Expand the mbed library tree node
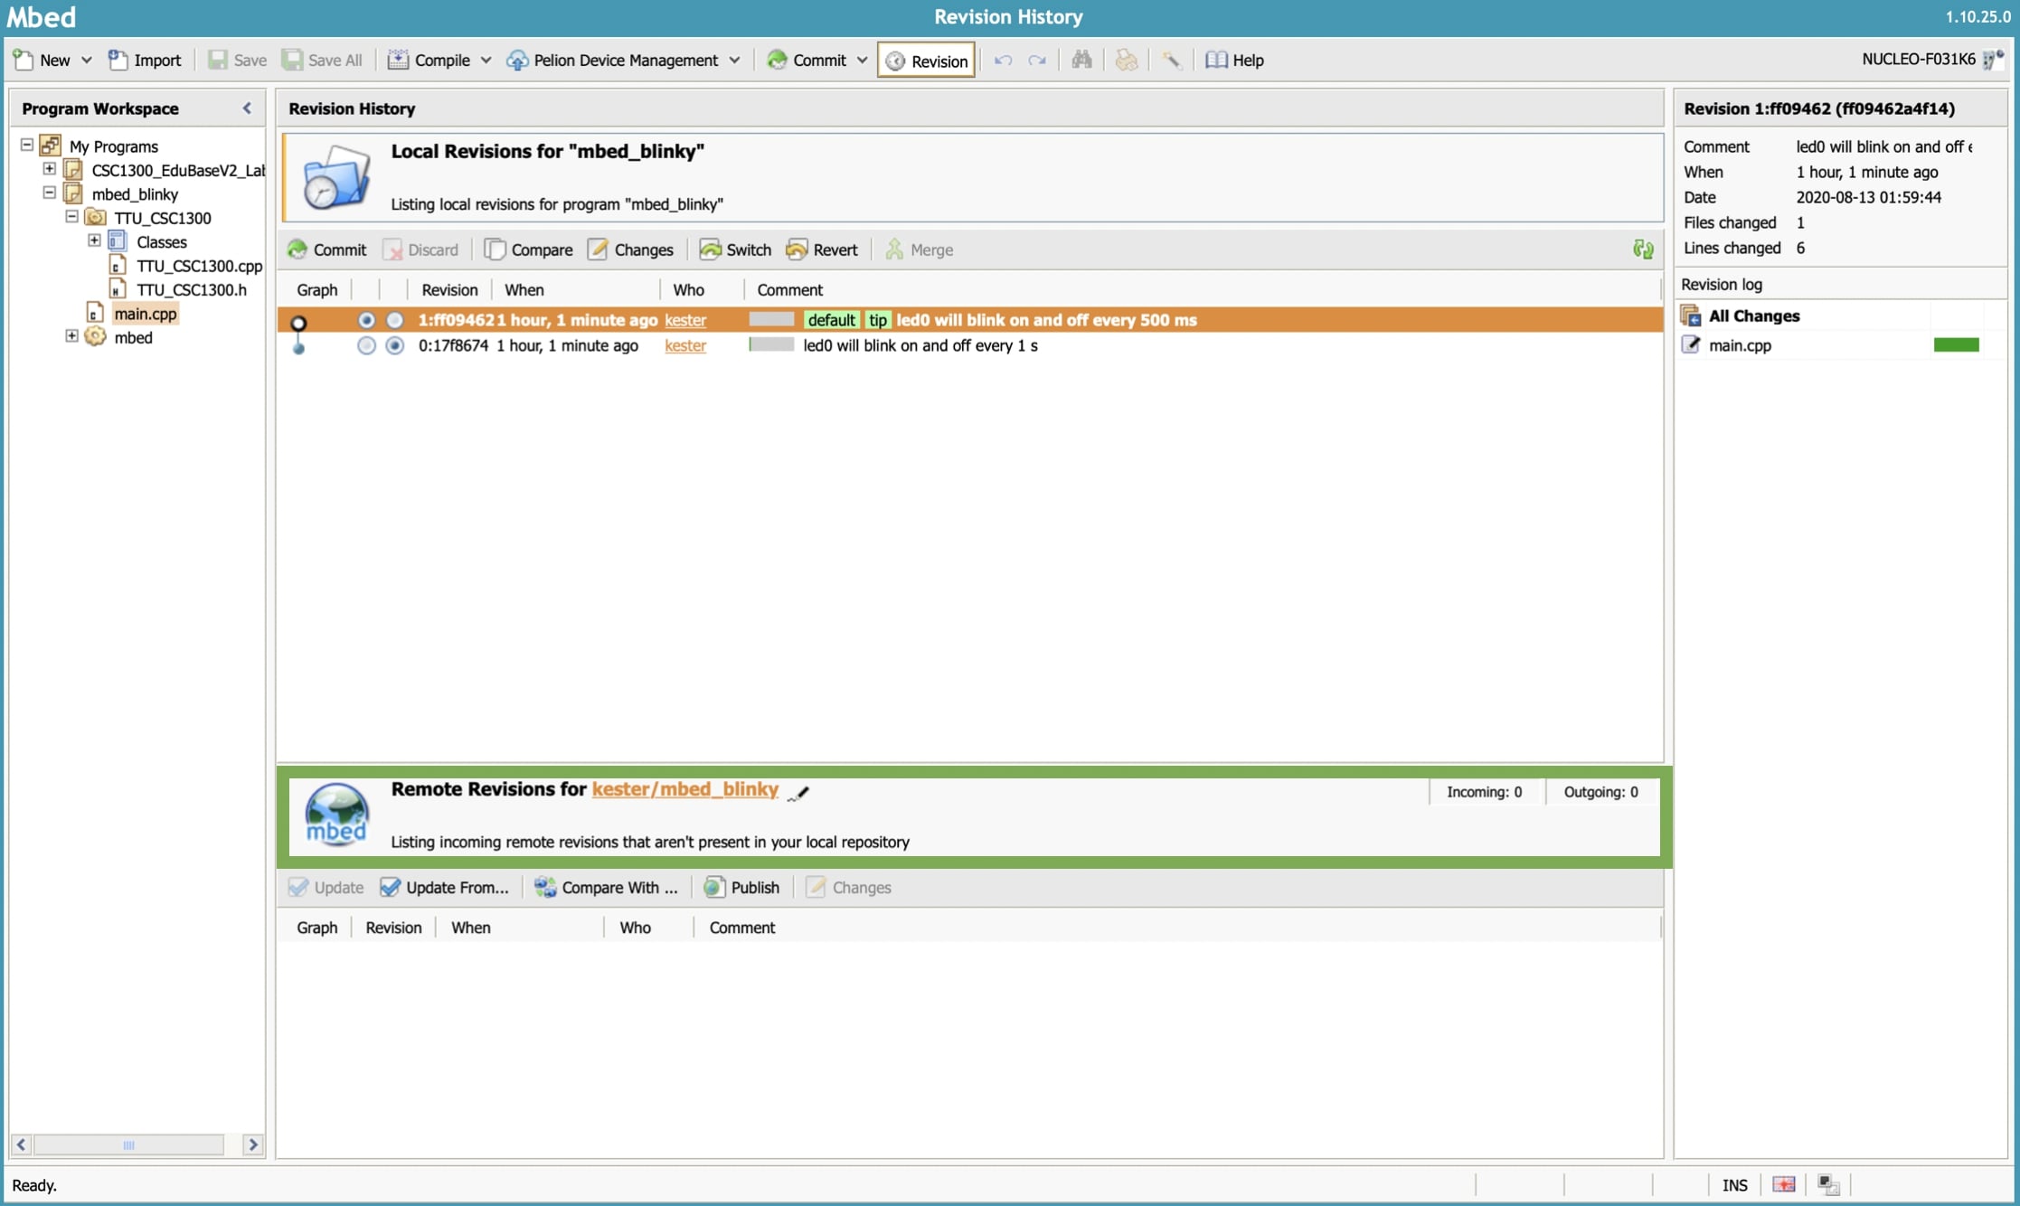The height and width of the screenshot is (1206, 2020). [71, 336]
